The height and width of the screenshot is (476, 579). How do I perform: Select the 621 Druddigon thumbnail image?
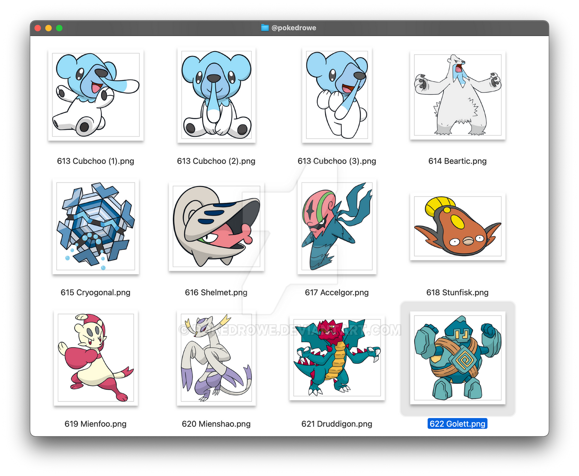coord(337,358)
